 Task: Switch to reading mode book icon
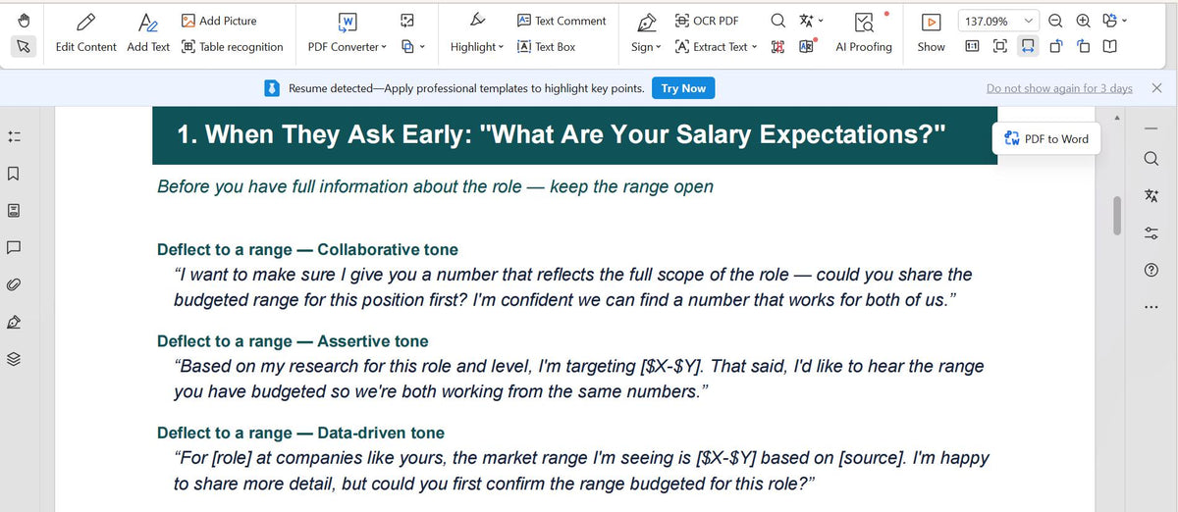click(x=1109, y=46)
